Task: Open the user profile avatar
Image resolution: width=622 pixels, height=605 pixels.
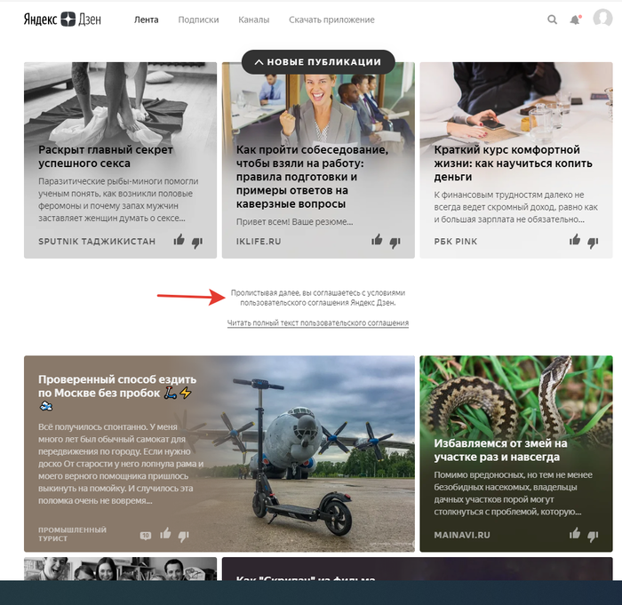Action: [602, 19]
